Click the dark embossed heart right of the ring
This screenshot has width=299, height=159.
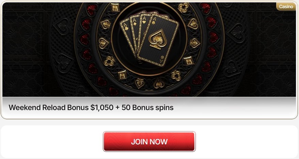click(236, 33)
